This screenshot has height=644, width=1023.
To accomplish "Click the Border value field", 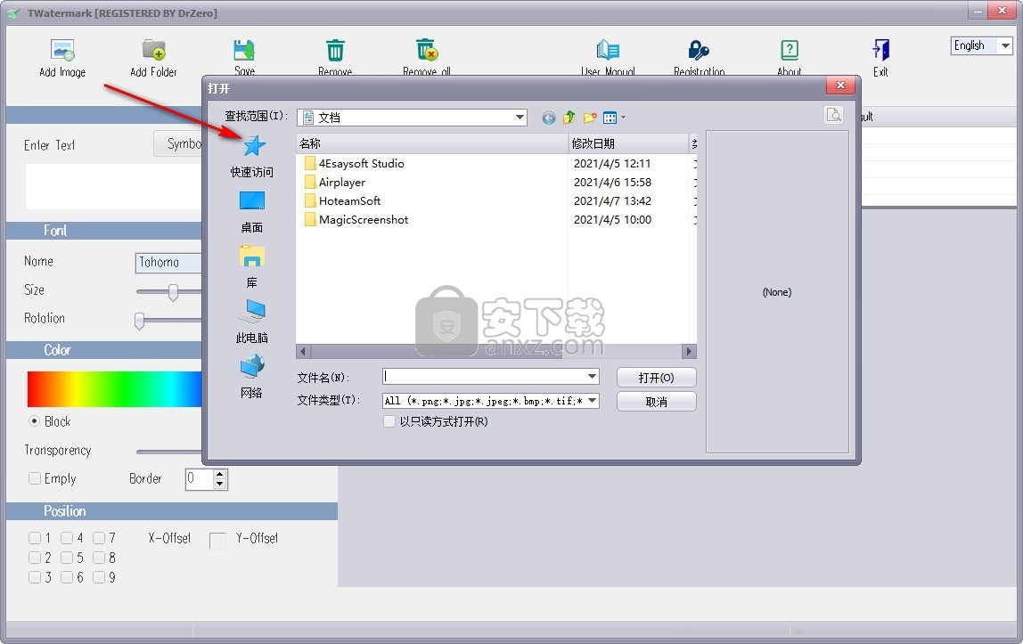I will (200, 479).
